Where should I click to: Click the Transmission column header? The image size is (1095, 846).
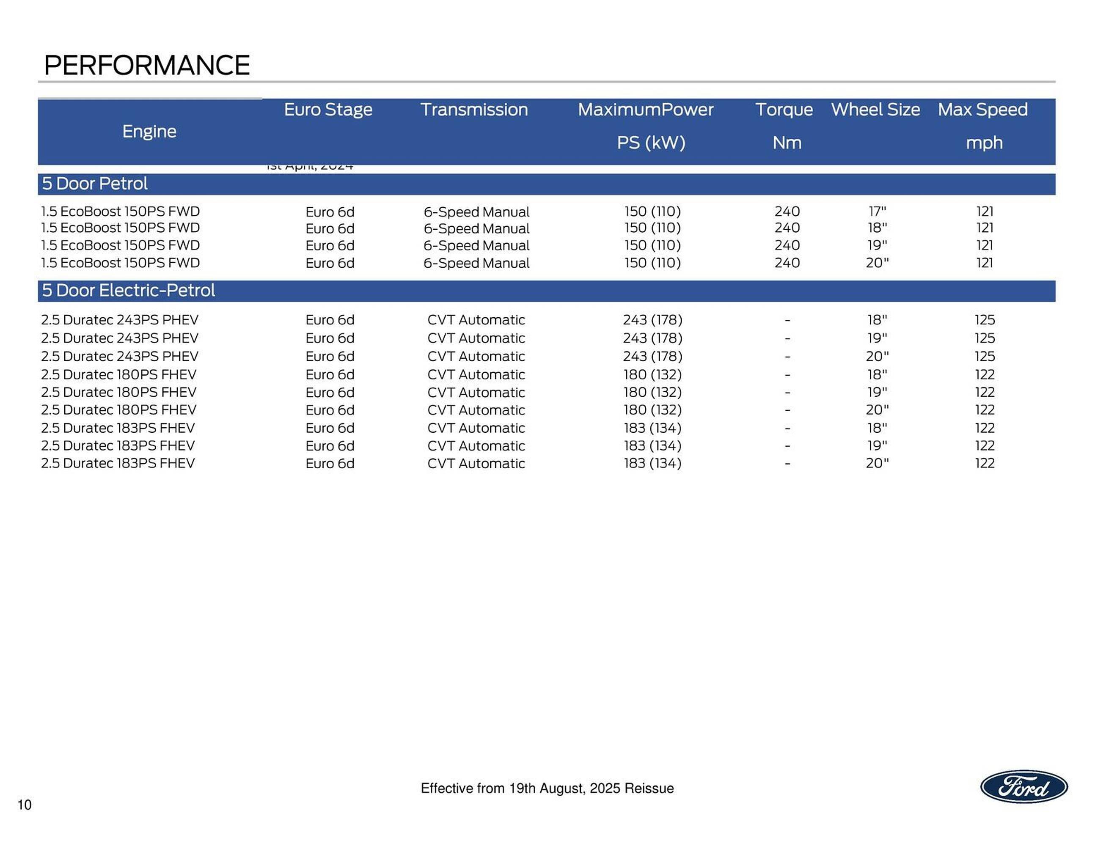(x=474, y=110)
